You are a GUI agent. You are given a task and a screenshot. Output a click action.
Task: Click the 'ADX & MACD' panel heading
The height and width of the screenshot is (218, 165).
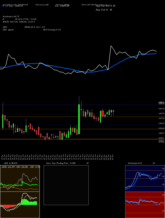tap(11, 163)
